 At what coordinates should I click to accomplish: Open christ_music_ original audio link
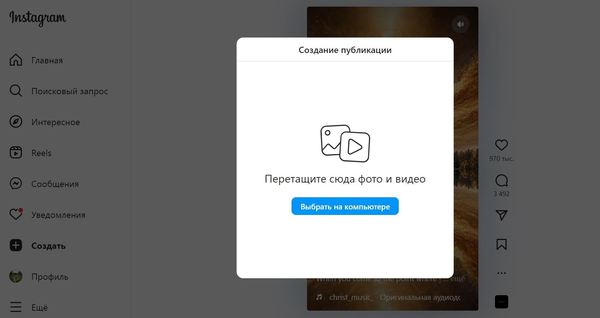[x=394, y=297]
